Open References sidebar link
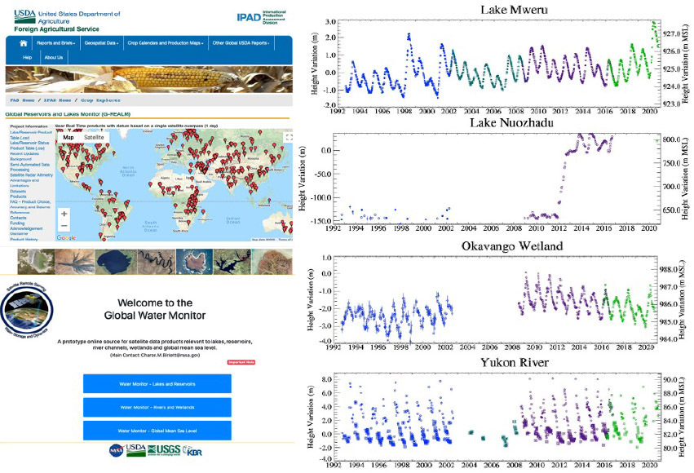 click(20, 212)
